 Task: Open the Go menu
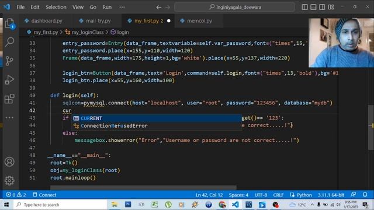point(93,7)
